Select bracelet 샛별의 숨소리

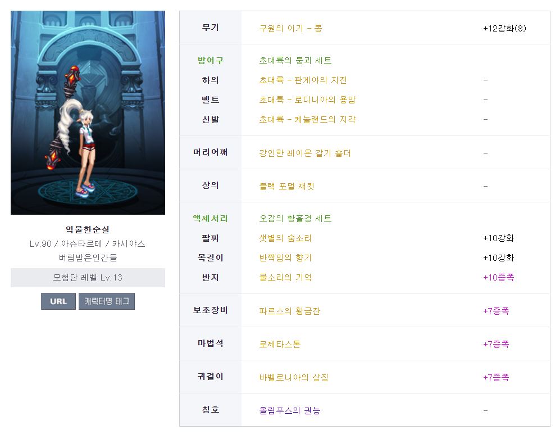pyautogui.click(x=285, y=238)
